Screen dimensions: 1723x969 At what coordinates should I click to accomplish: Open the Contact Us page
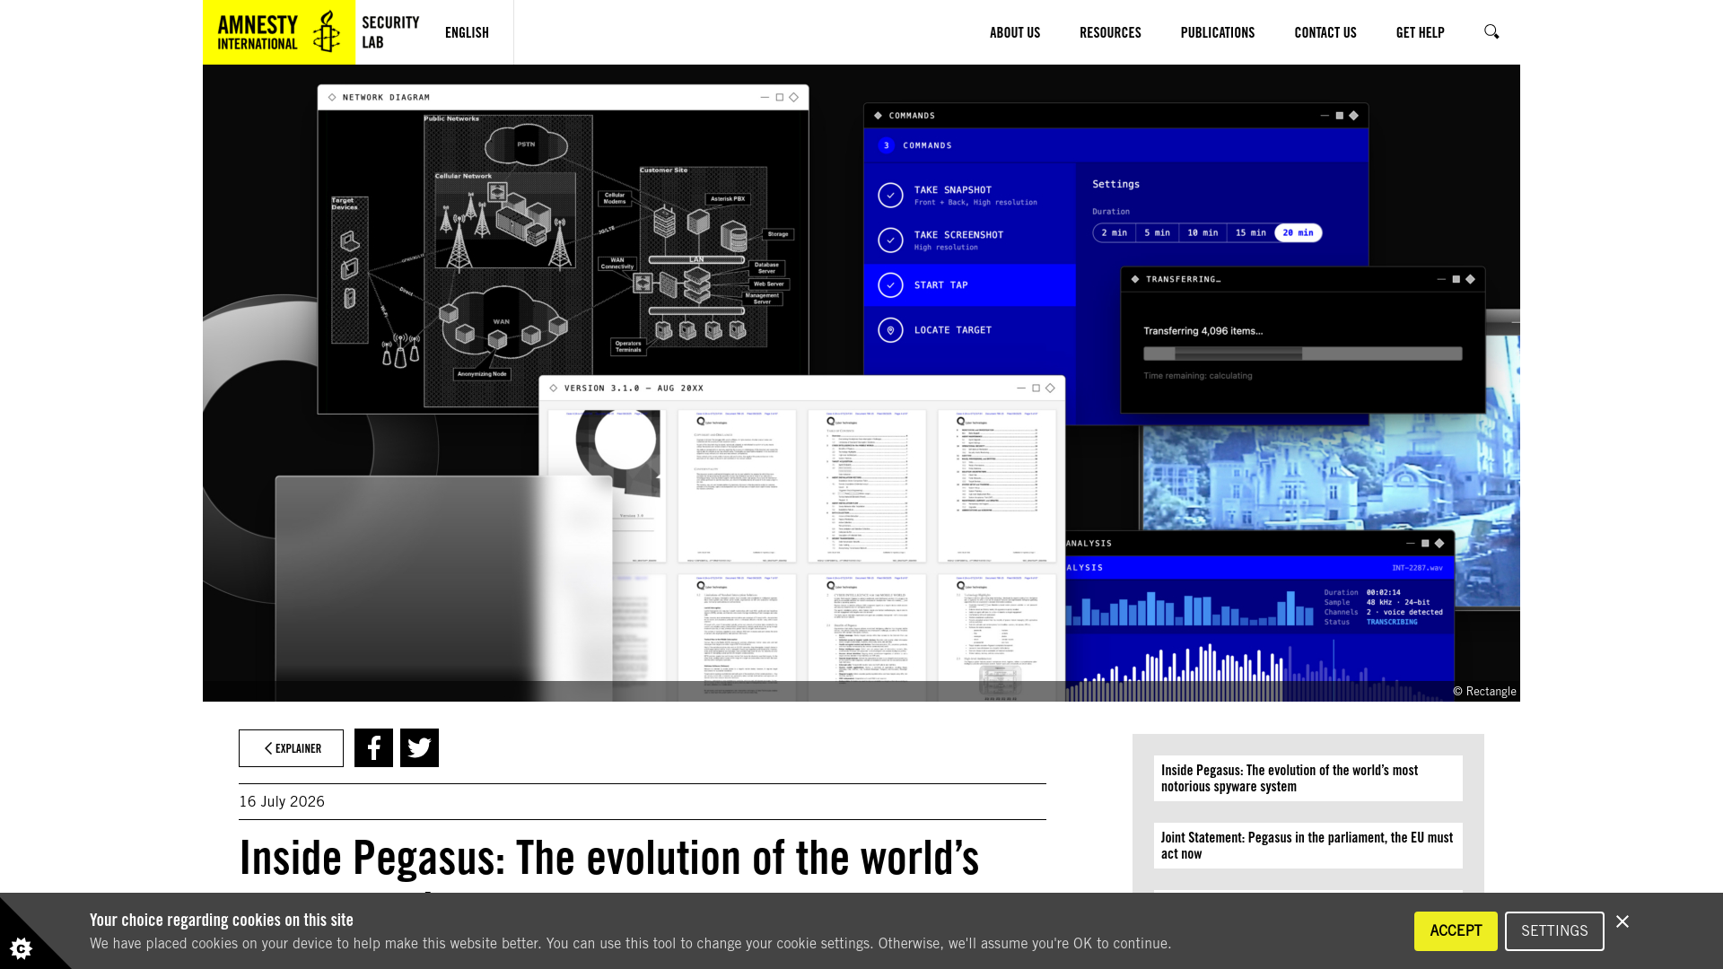click(1325, 32)
